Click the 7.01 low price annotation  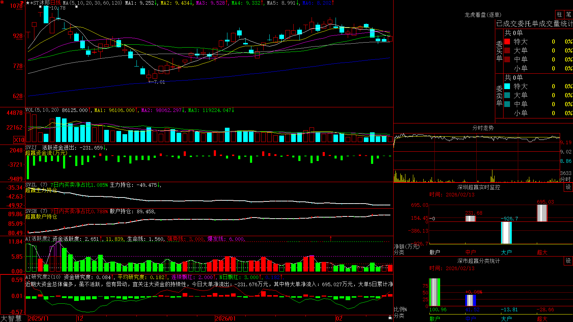(159, 82)
